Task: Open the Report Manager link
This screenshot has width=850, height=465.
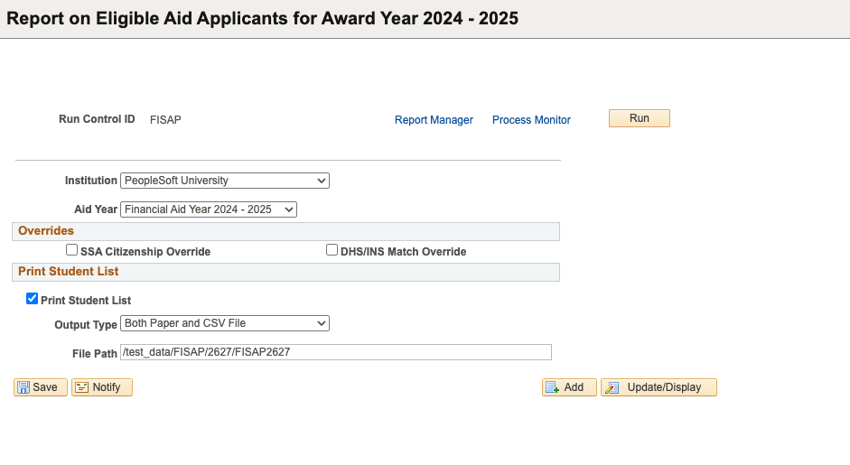Action: [434, 120]
